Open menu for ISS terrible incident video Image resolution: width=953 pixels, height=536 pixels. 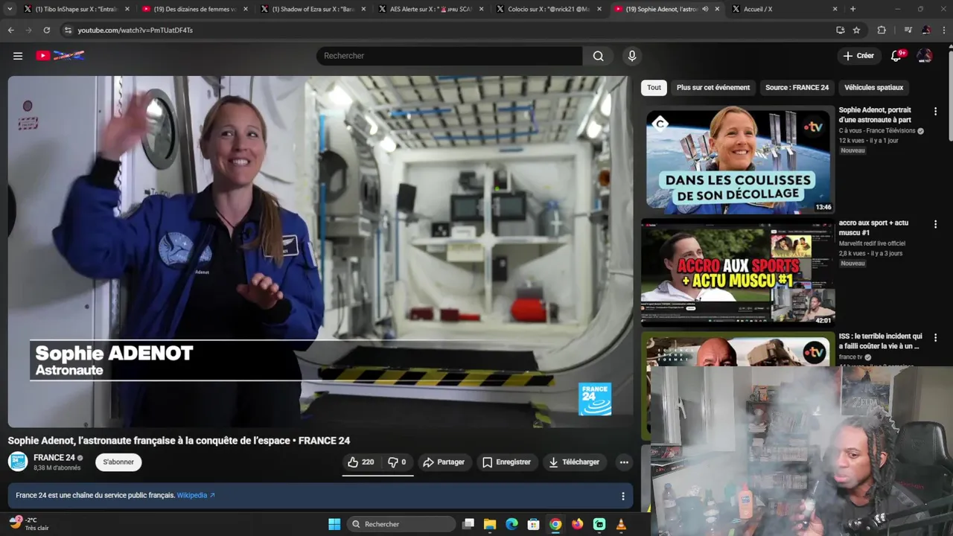tap(935, 338)
